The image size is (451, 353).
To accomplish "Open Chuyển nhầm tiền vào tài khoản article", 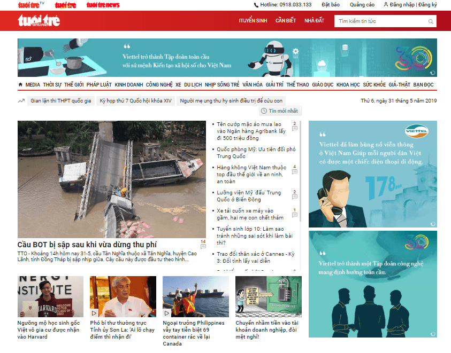I will [267, 330].
